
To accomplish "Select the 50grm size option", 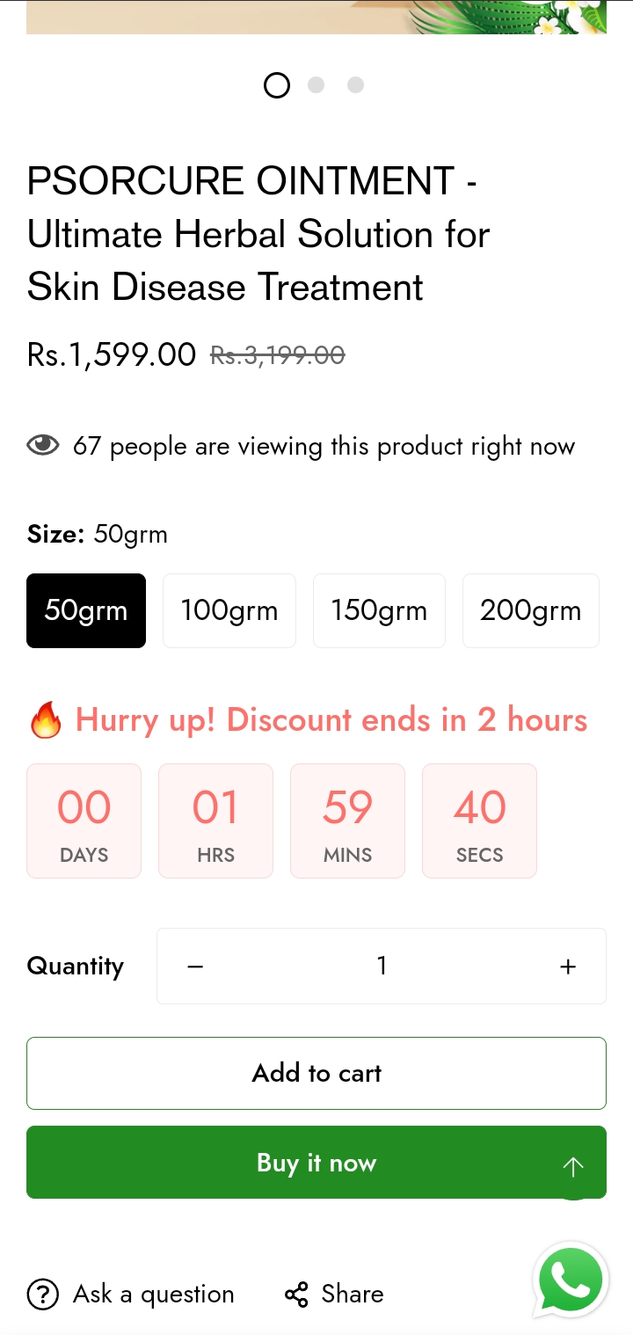I will (x=86, y=610).
